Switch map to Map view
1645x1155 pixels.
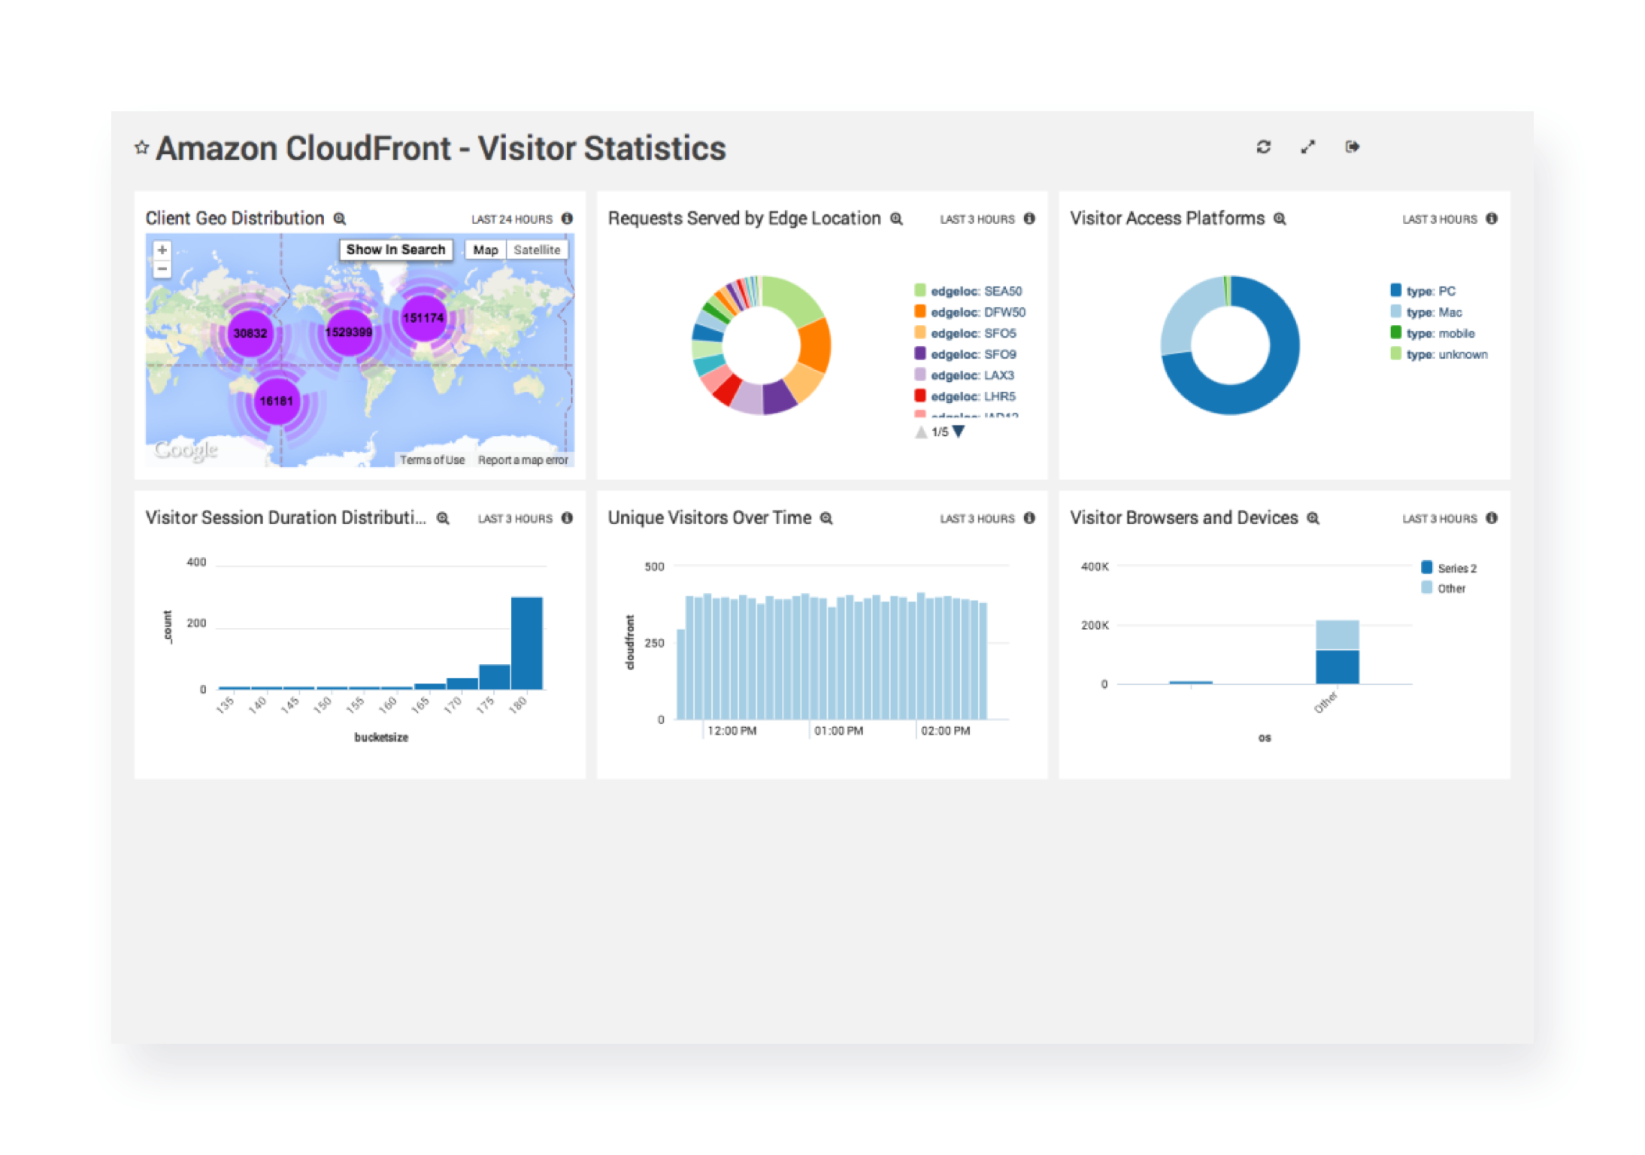[486, 250]
